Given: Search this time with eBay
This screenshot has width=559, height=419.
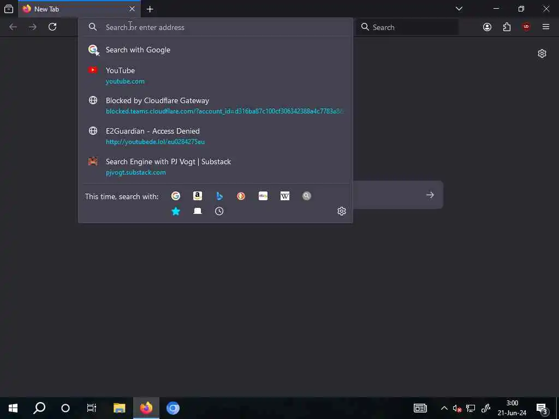Looking at the screenshot, I should tap(263, 196).
